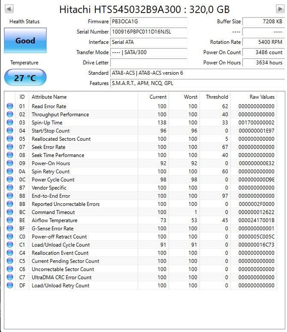Click the Firmware field PB3OCA1G
The width and height of the screenshot is (287, 332).
click(x=148, y=21)
